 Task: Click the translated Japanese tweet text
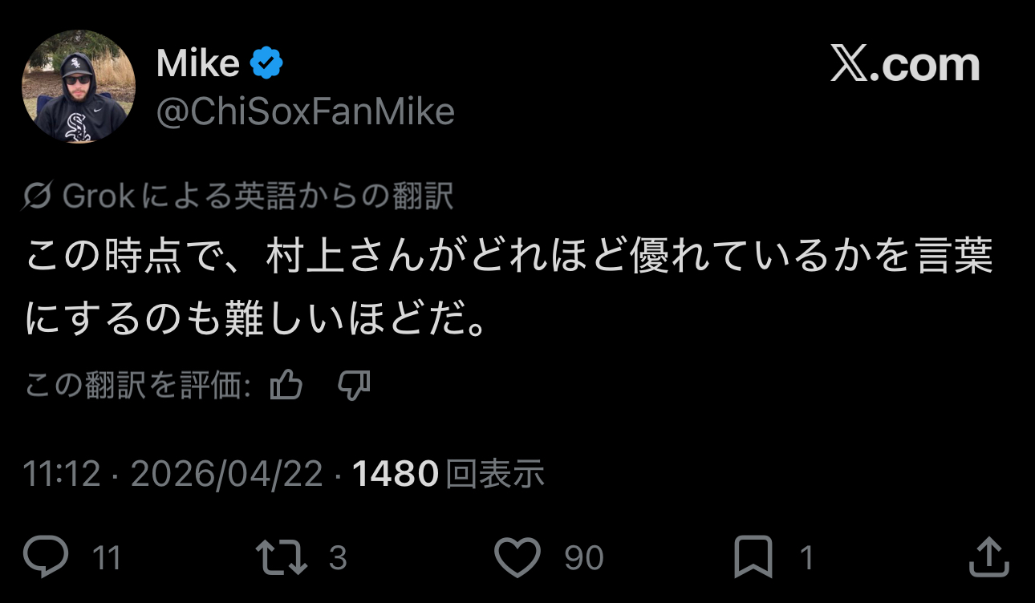509,288
